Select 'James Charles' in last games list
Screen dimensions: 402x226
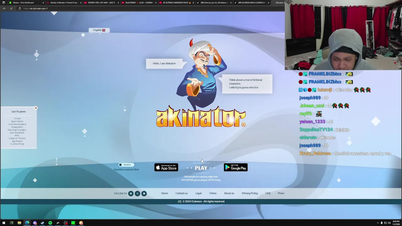[17, 121]
